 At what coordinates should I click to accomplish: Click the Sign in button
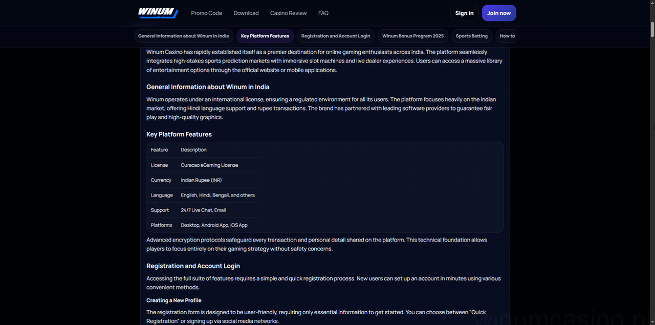[x=464, y=13]
